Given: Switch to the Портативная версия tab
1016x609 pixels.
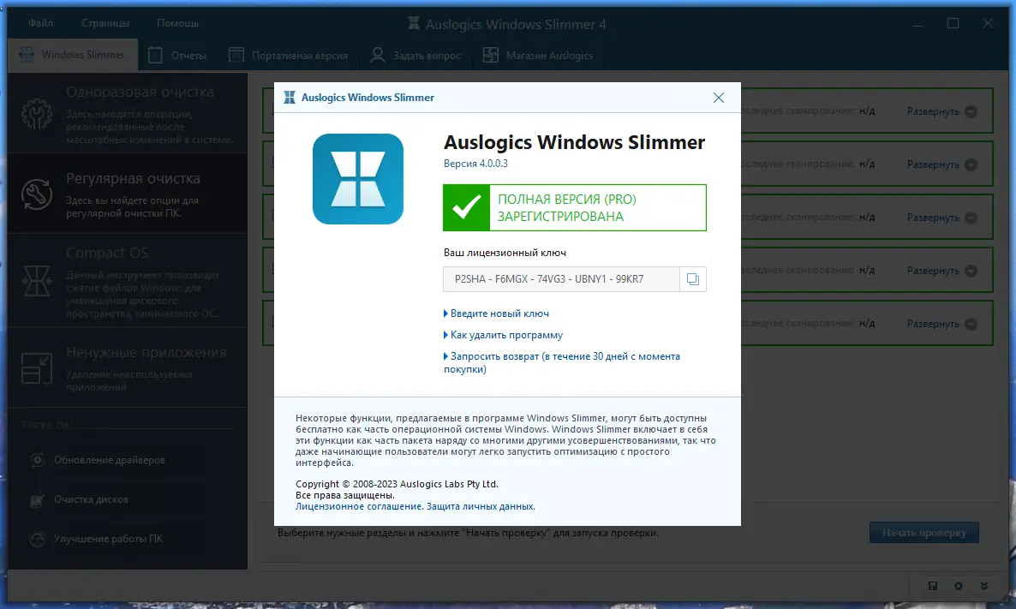Looking at the screenshot, I should pyautogui.click(x=289, y=55).
